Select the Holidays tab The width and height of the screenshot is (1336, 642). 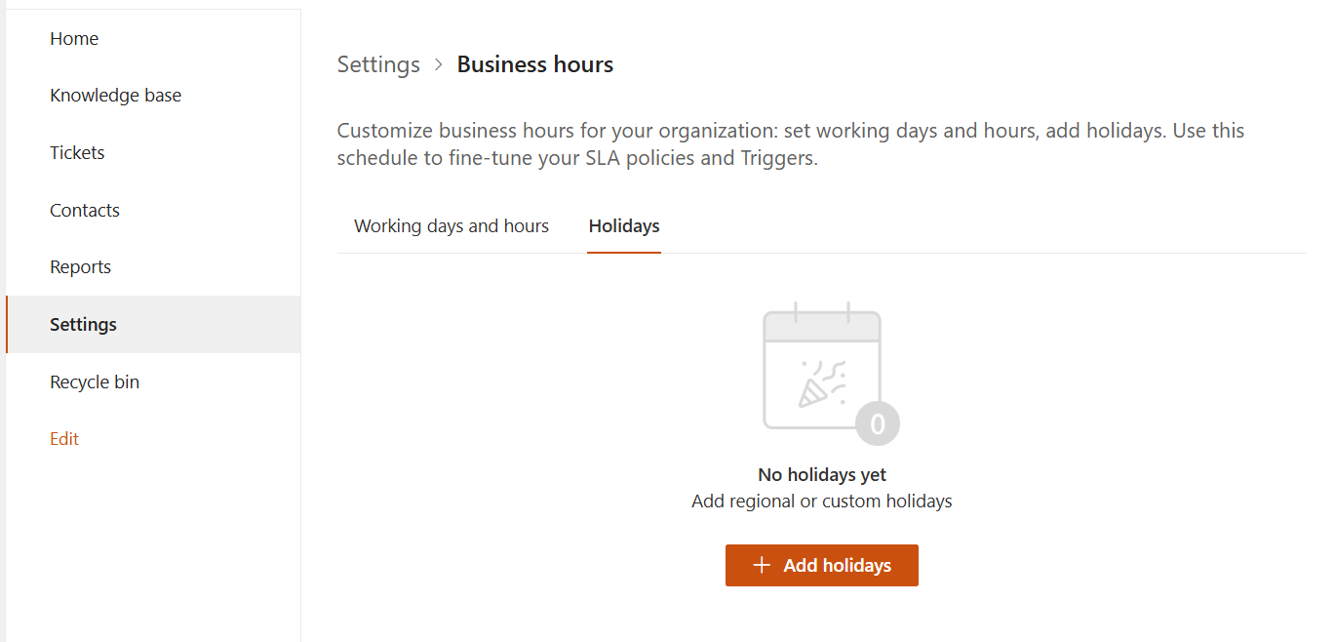tap(623, 225)
